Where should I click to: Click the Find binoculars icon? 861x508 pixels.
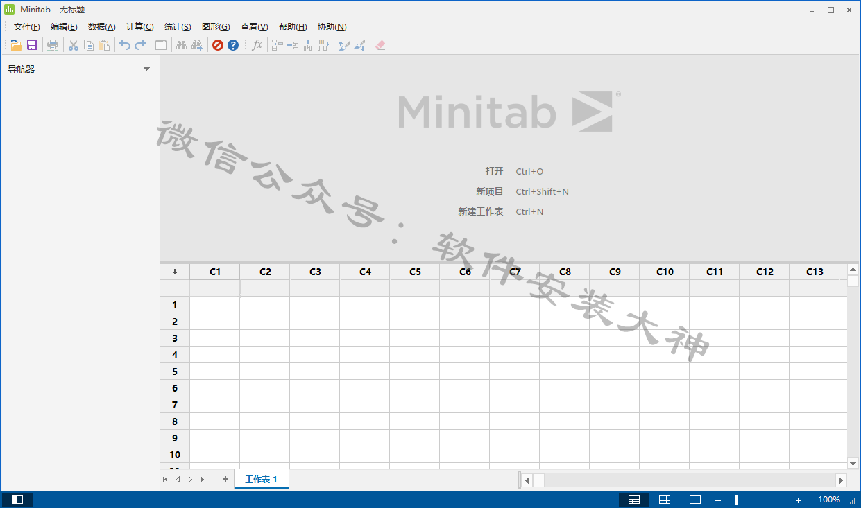click(181, 45)
